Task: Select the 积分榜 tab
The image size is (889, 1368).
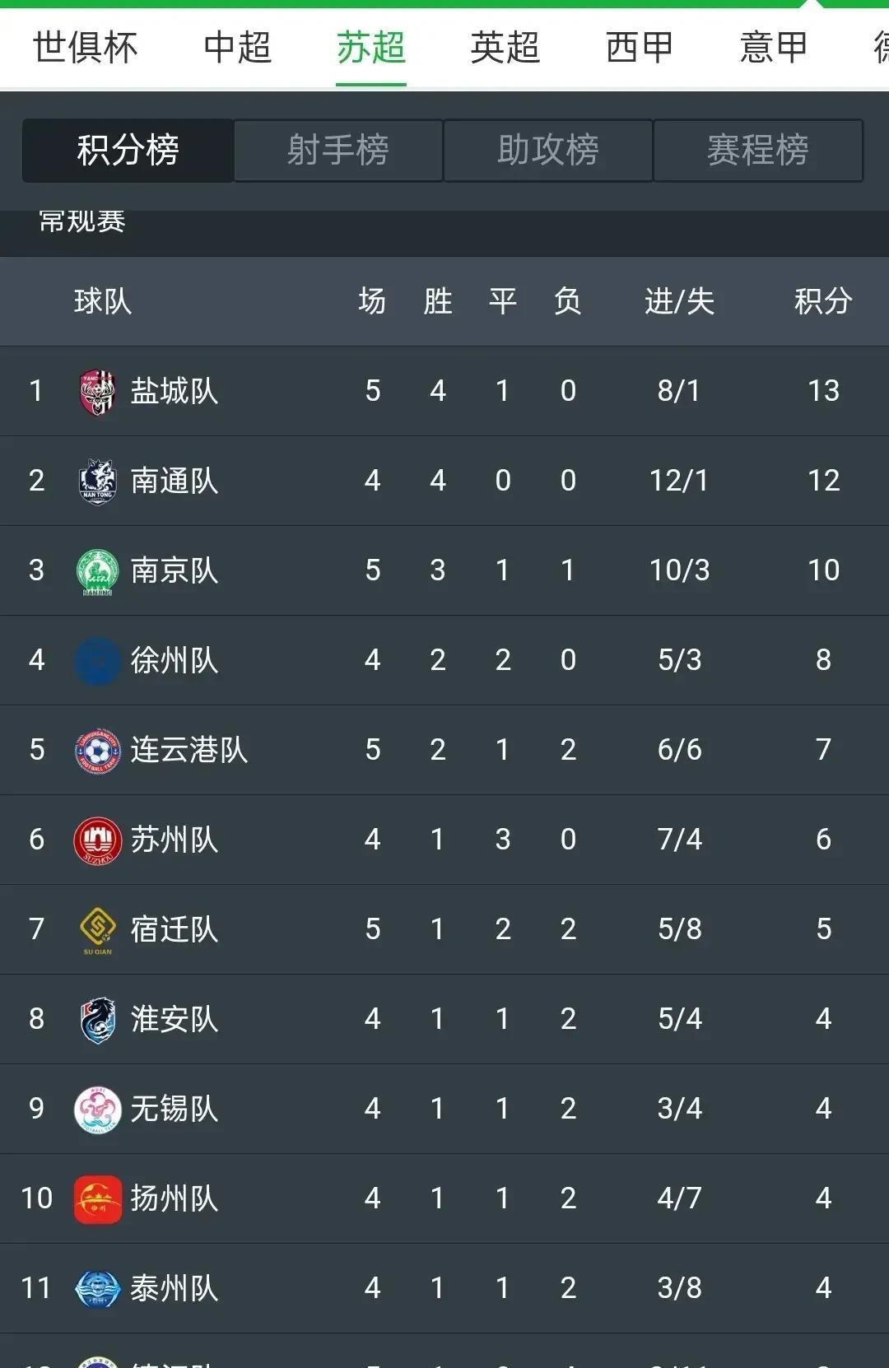Action: click(128, 151)
